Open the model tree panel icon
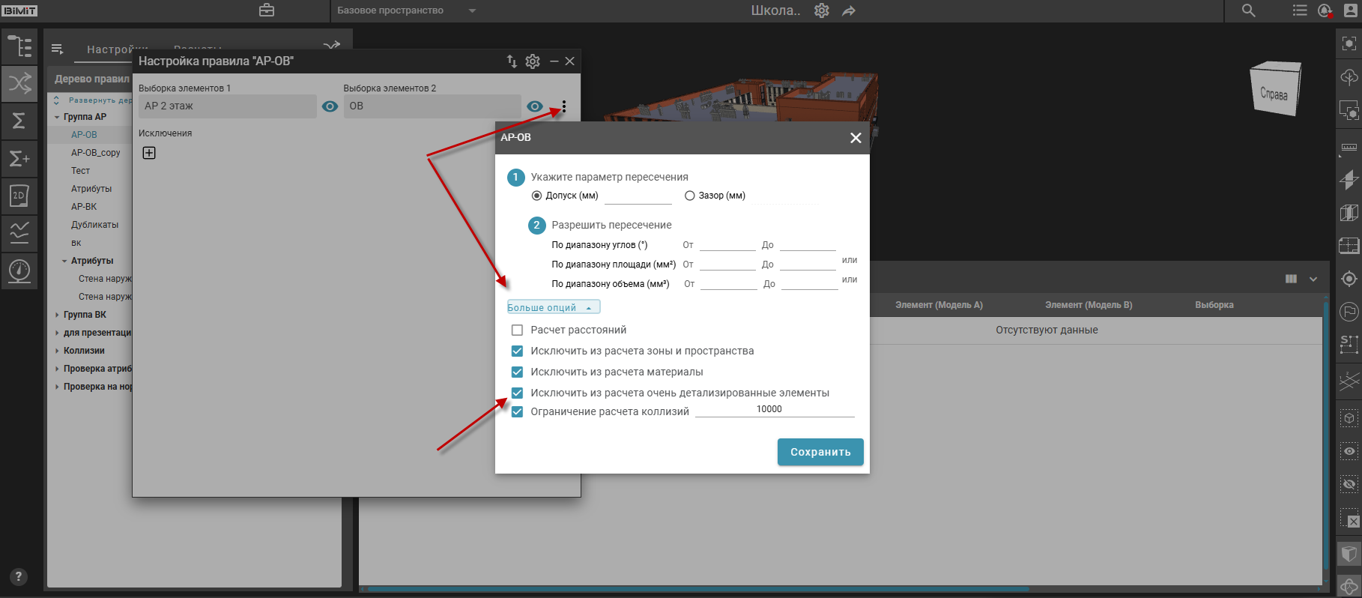 [x=19, y=46]
